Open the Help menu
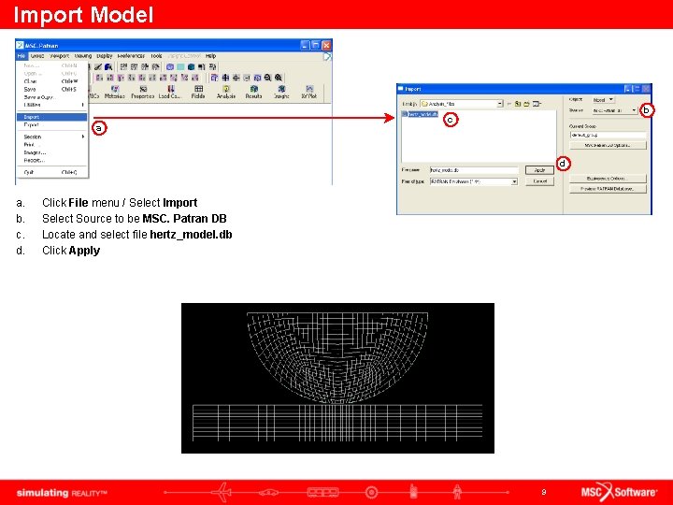The width and height of the screenshot is (673, 505). [210, 56]
